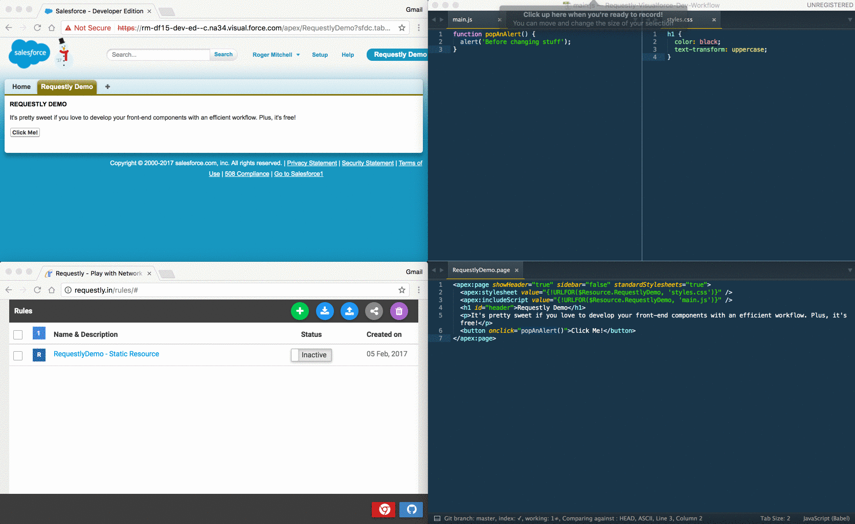Open the 508 Compliance link
This screenshot has height=524, width=855.
247,174
